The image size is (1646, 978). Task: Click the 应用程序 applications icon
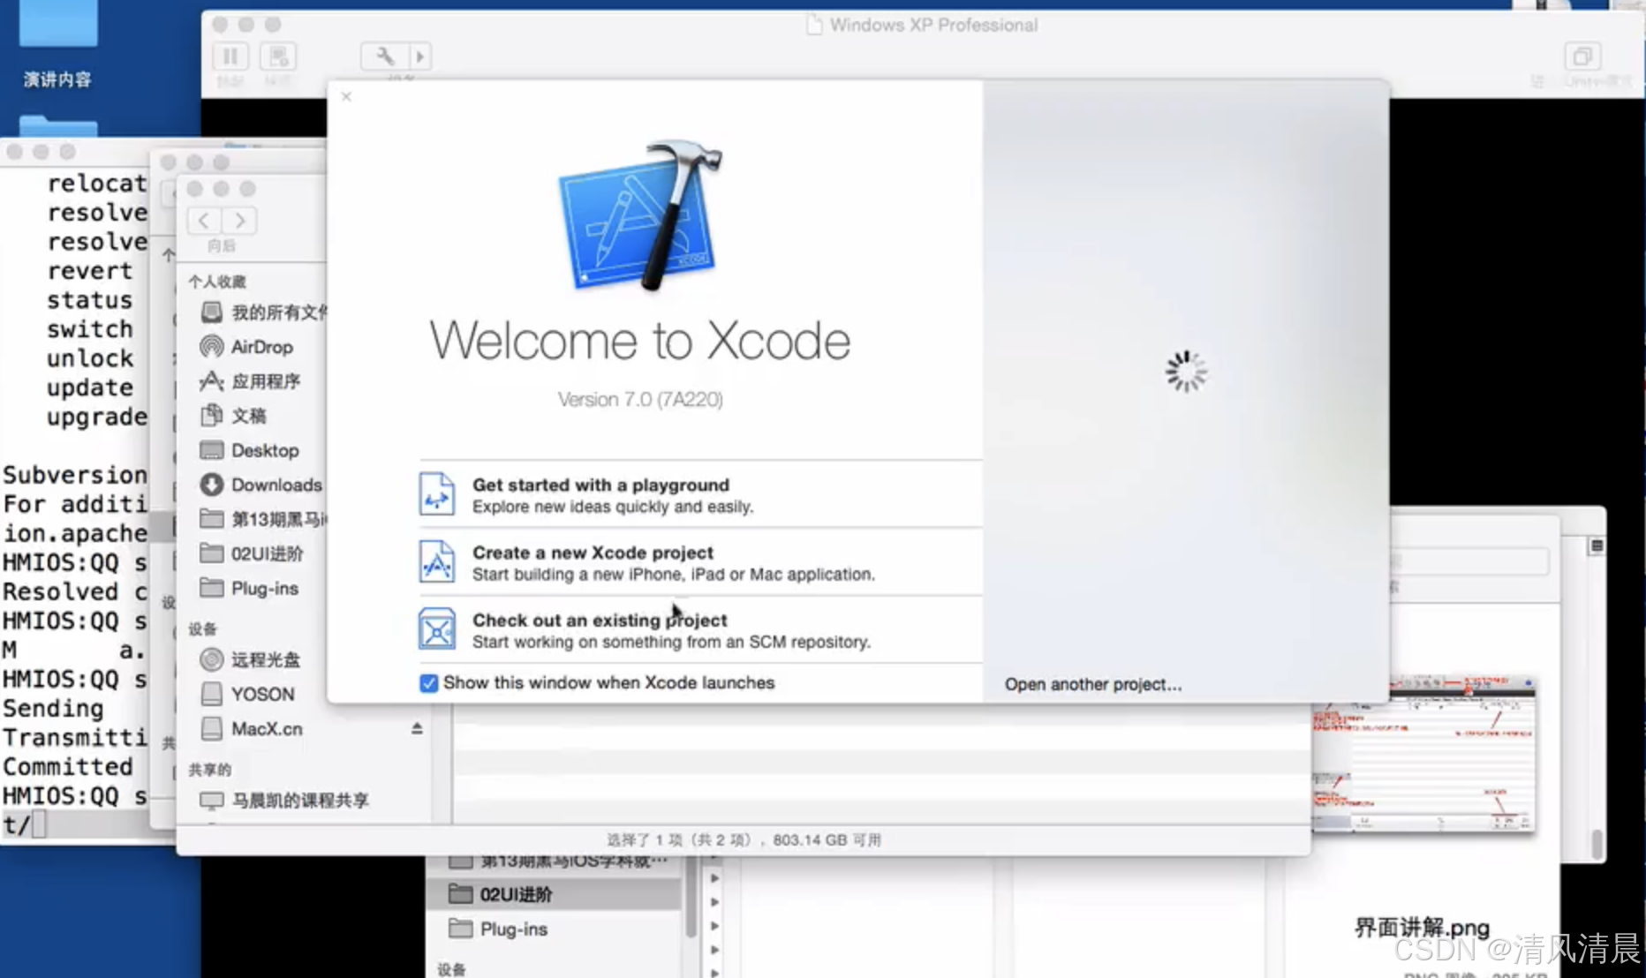[x=211, y=381]
